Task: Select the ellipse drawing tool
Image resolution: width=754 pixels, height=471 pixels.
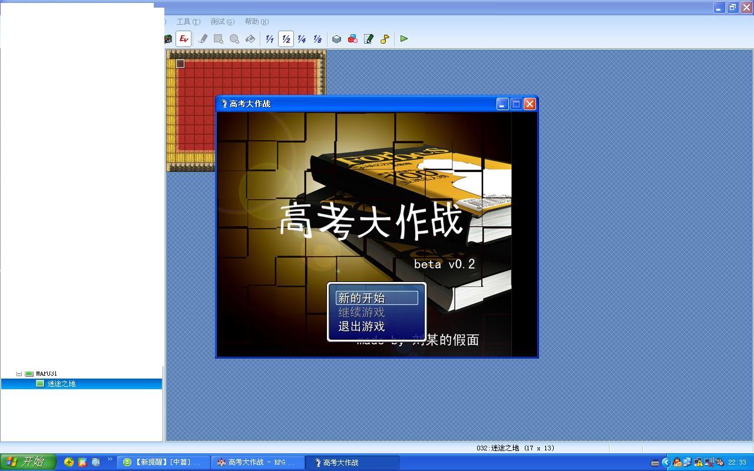Action: [x=234, y=39]
